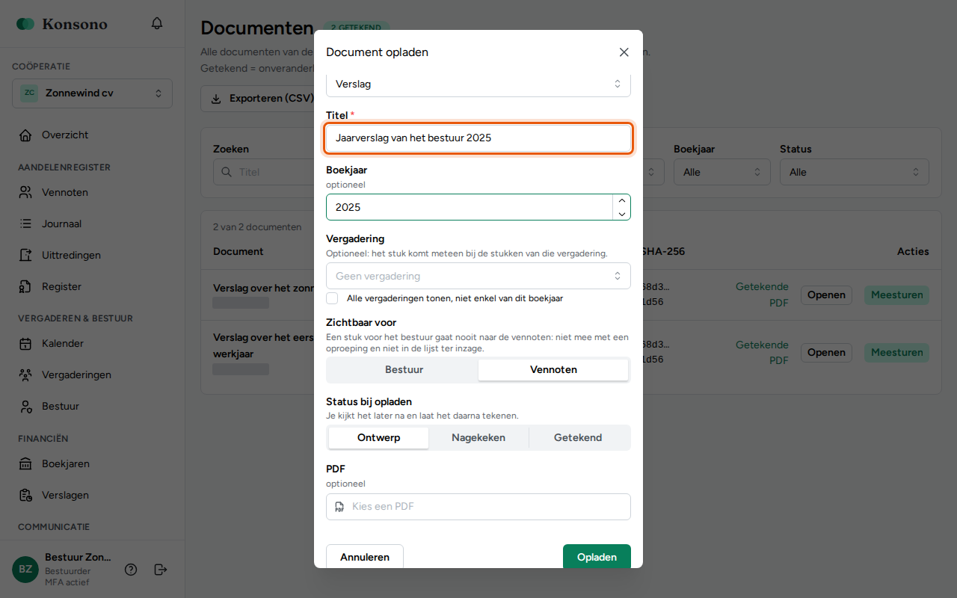Open the Geen vergadering dropdown
The height and width of the screenshot is (598, 957).
tap(478, 276)
